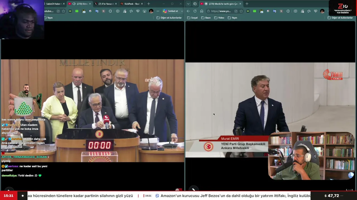
Task: Add page to favorites star in left window
Action: coord(64,11)
